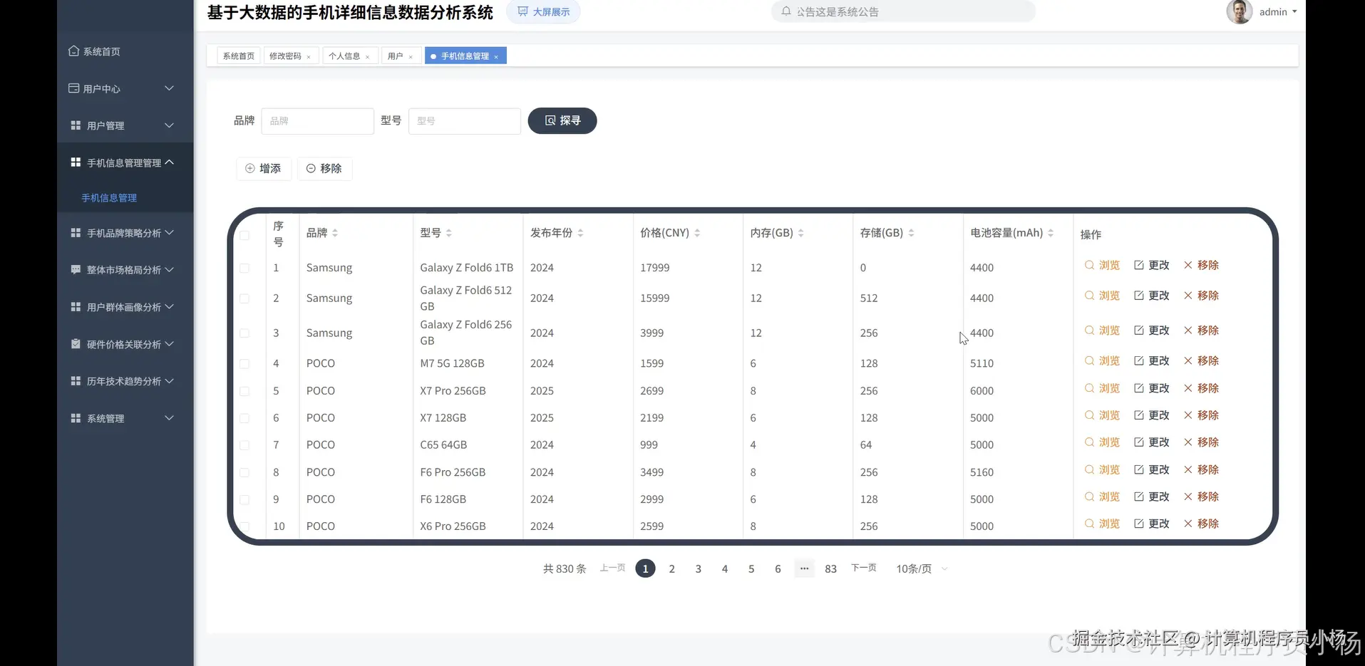Click the 整体市场格局分析 chat icon
The height and width of the screenshot is (666, 1365).
pos(76,270)
